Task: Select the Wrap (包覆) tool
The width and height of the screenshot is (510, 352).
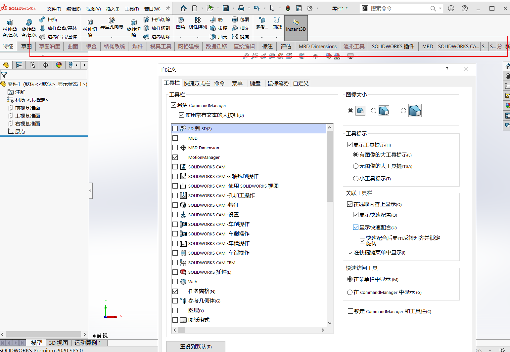Action: [241, 19]
